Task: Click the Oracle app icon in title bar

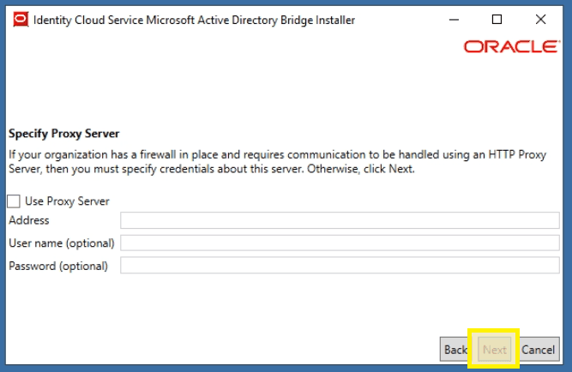Action: 20,19
